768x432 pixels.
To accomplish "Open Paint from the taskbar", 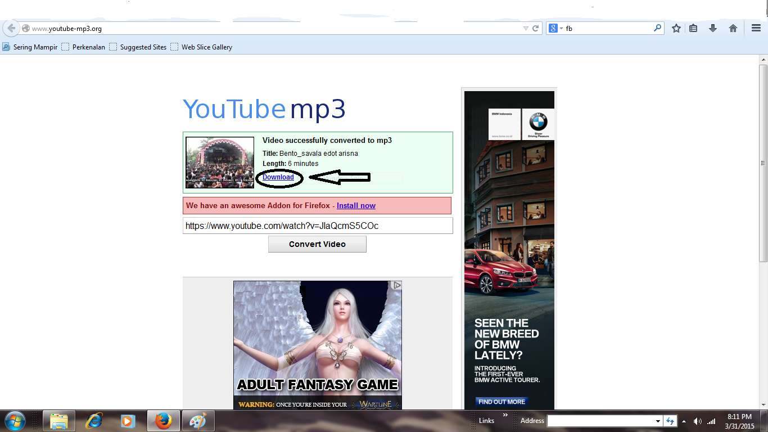I will click(x=198, y=421).
